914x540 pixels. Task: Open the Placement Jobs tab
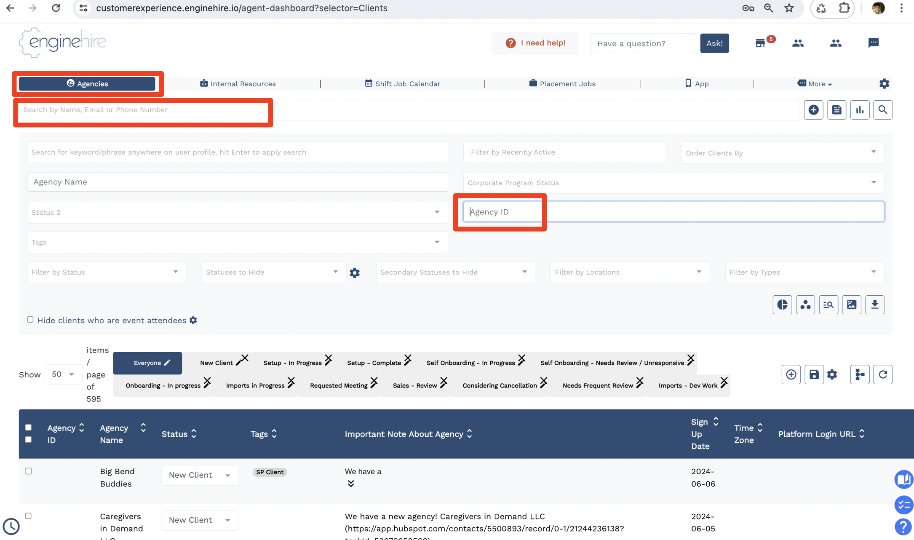[x=562, y=84]
